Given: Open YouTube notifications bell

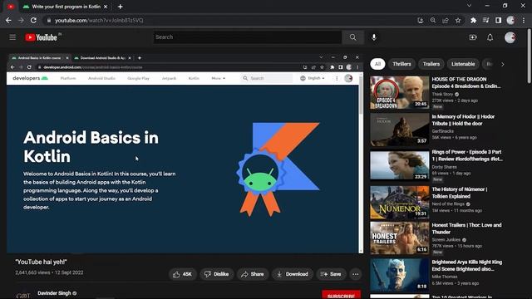Looking at the screenshot, I should point(490,37).
